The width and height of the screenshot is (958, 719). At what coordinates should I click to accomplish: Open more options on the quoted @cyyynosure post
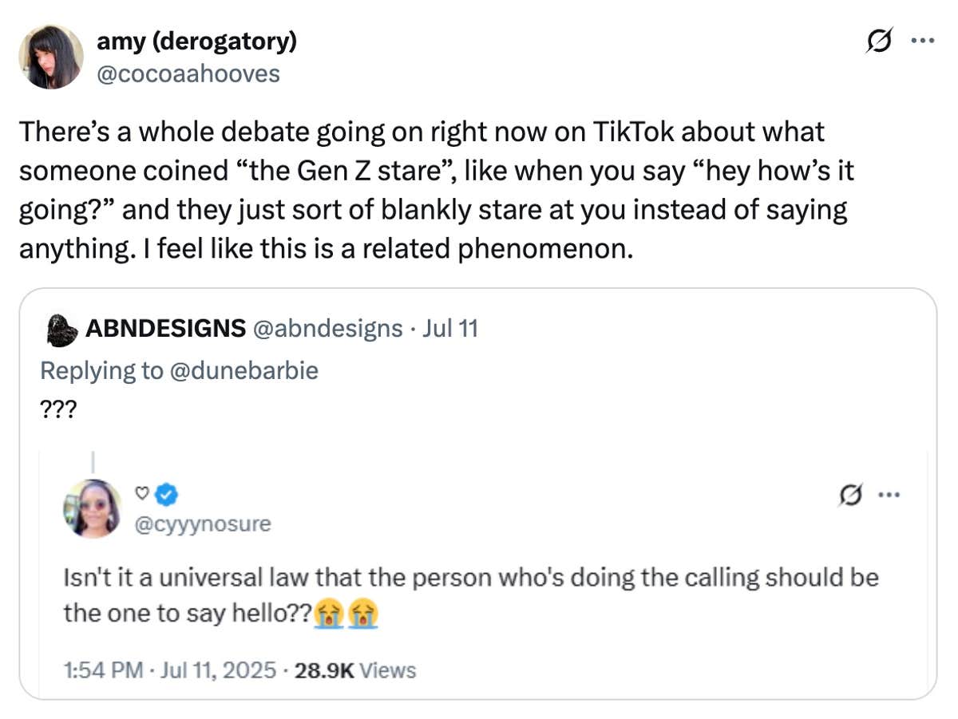click(x=890, y=496)
